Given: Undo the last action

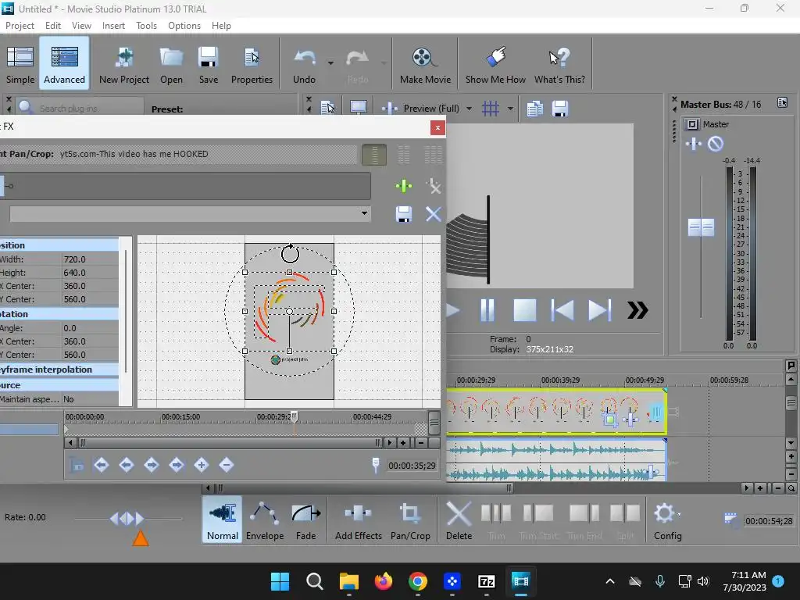Looking at the screenshot, I should coord(304,64).
